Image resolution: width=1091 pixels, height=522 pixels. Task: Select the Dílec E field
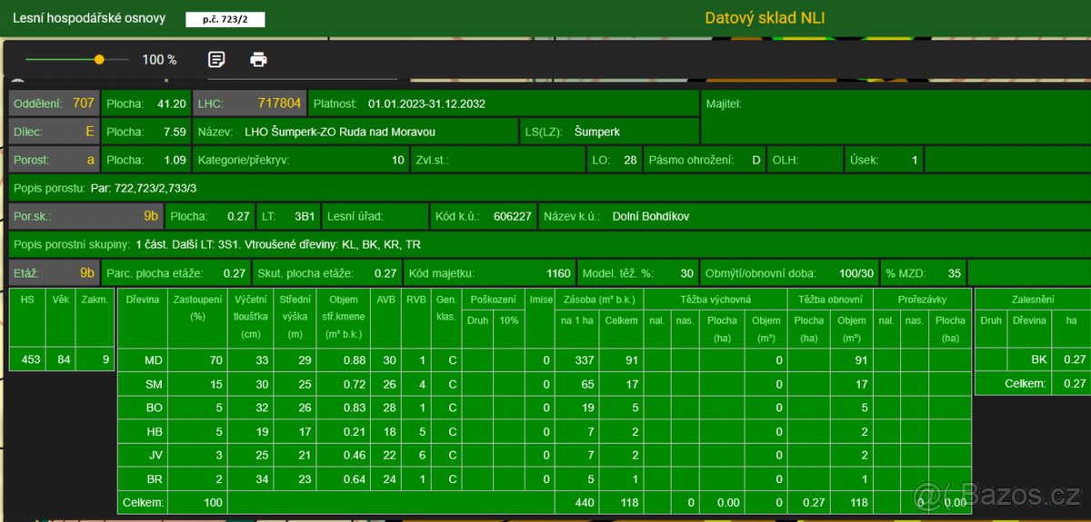[x=54, y=132]
